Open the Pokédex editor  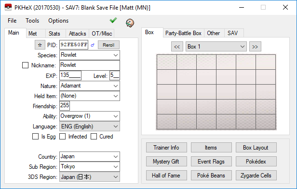point(256,162)
